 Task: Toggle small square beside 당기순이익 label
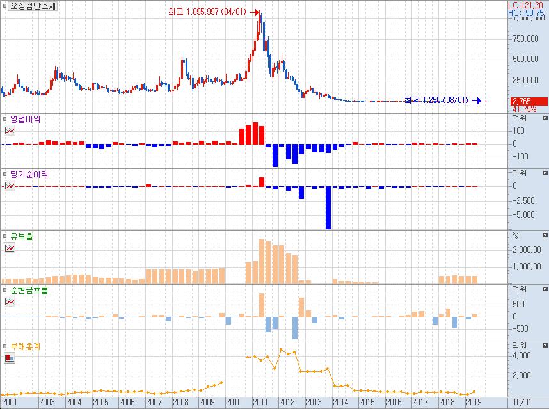pyautogui.click(x=4, y=174)
